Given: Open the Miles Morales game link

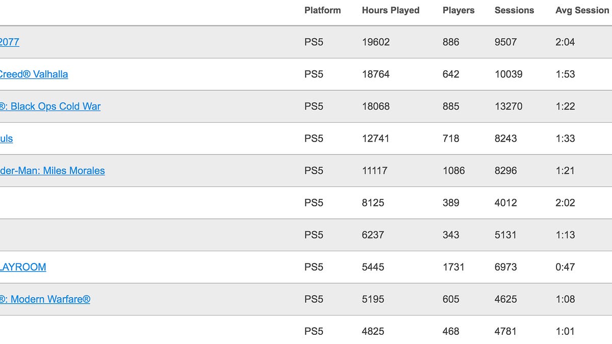Looking at the screenshot, I should [x=52, y=171].
